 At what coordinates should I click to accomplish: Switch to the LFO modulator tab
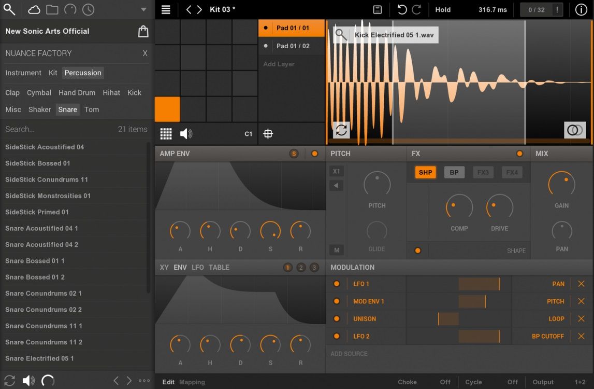[197, 267]
